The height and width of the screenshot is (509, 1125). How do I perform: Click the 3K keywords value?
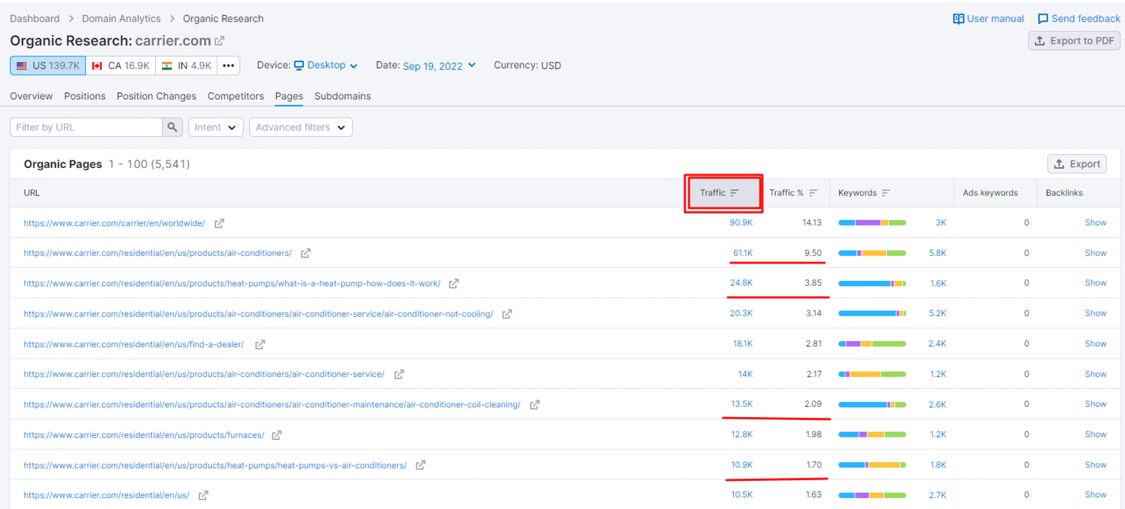point(941,223)
